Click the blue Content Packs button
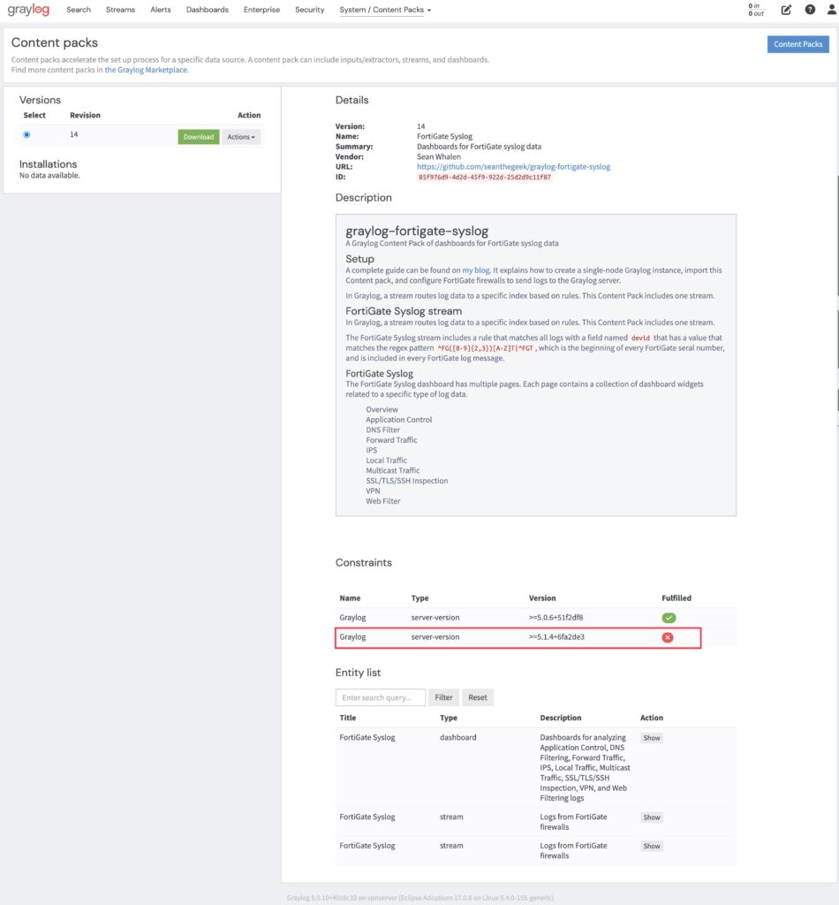 pos(798,44)
